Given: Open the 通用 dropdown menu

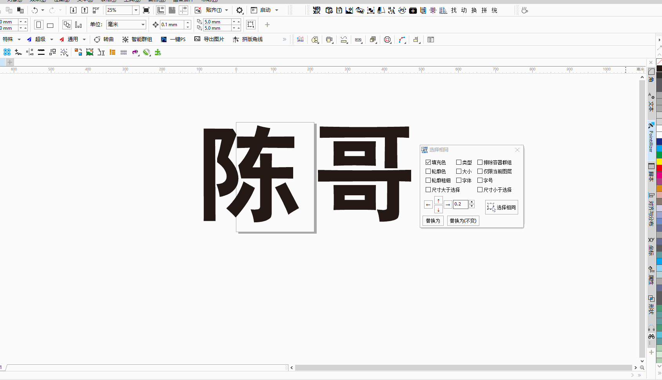Looking at the screenshot, I should pos(84,40).
